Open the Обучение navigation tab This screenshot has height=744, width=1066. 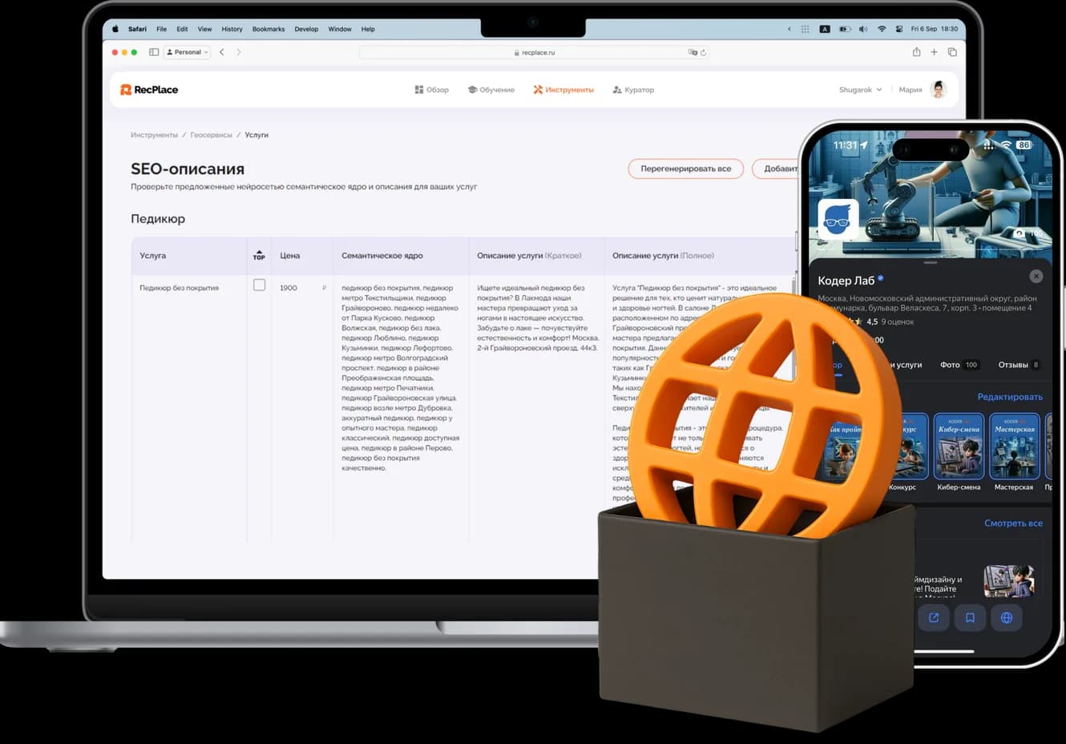pyautogui.click(x=491, y=90)
